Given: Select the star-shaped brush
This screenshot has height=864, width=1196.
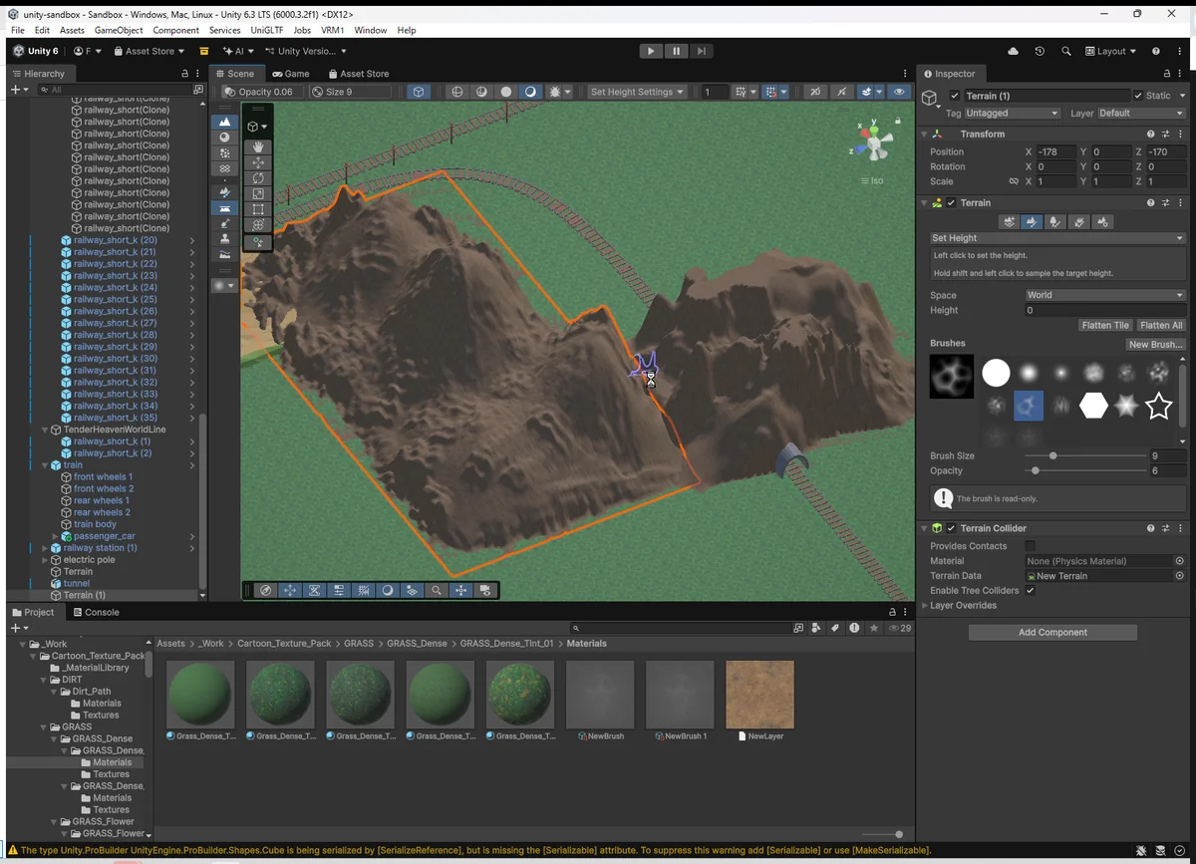Looking at the screenshot, I should coord(1158,406).
